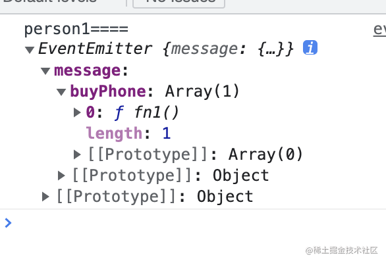
Task: Click the length property label
Action: click(114, 133)
